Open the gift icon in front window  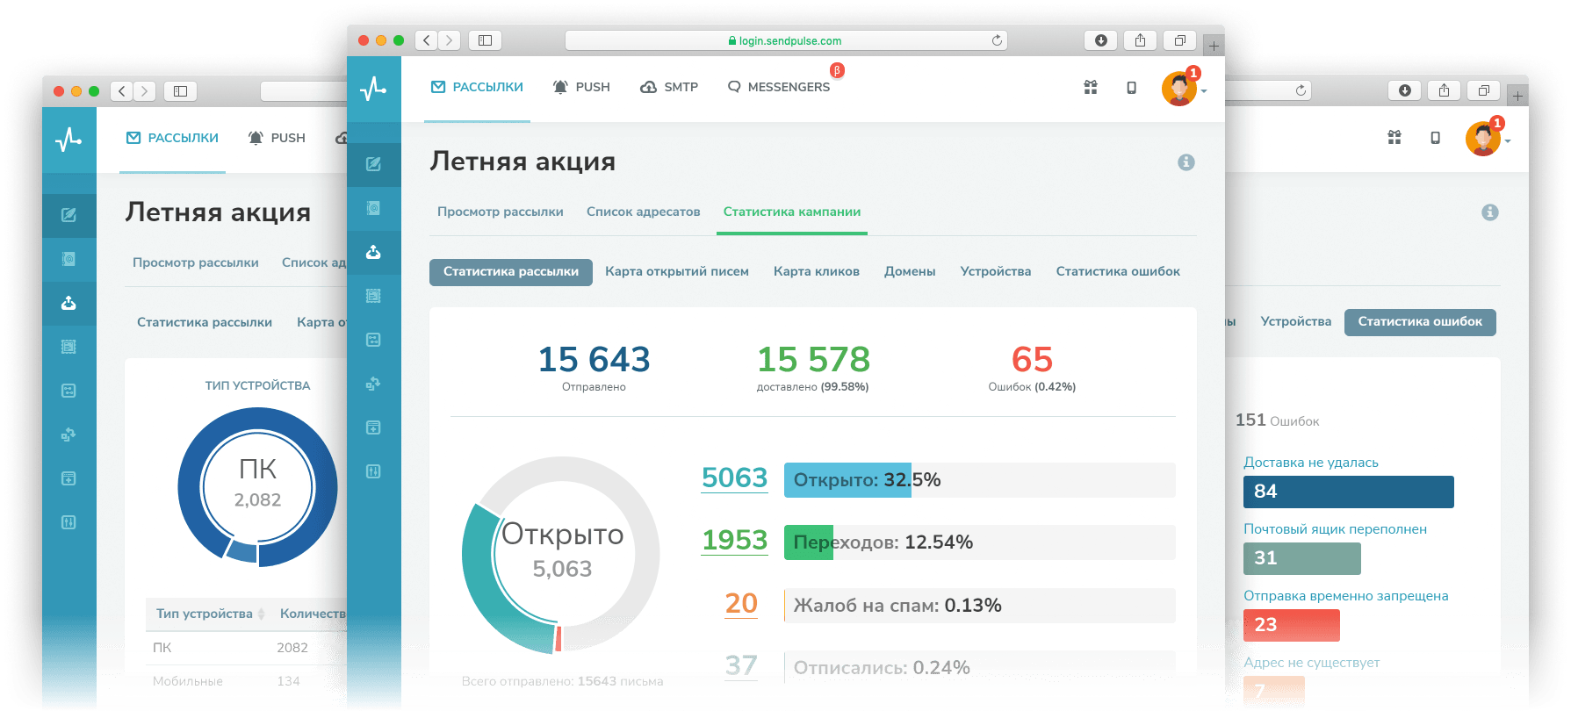[x=1091, y=87]
